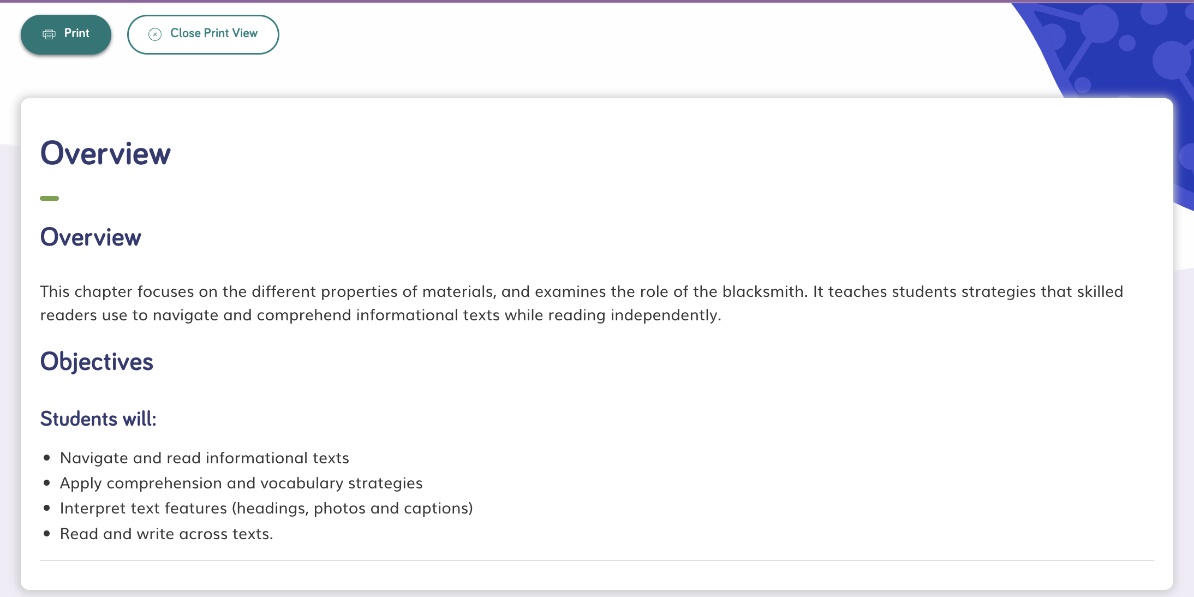1194x597 pixels.
Task: Click "Read and write across texts." bullet text
Action: tap(166, 534)
